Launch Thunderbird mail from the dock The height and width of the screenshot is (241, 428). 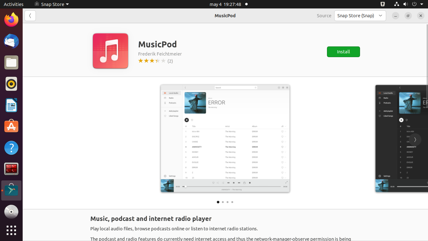(x=11, y=41)
